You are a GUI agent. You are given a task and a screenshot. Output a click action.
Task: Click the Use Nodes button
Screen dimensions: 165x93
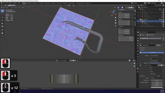pos(152,52)
